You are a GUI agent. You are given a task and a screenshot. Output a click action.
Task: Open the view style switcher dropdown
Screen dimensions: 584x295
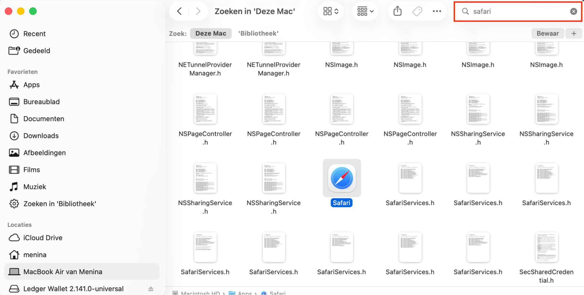pyautogui.click(x=330, y=11)
